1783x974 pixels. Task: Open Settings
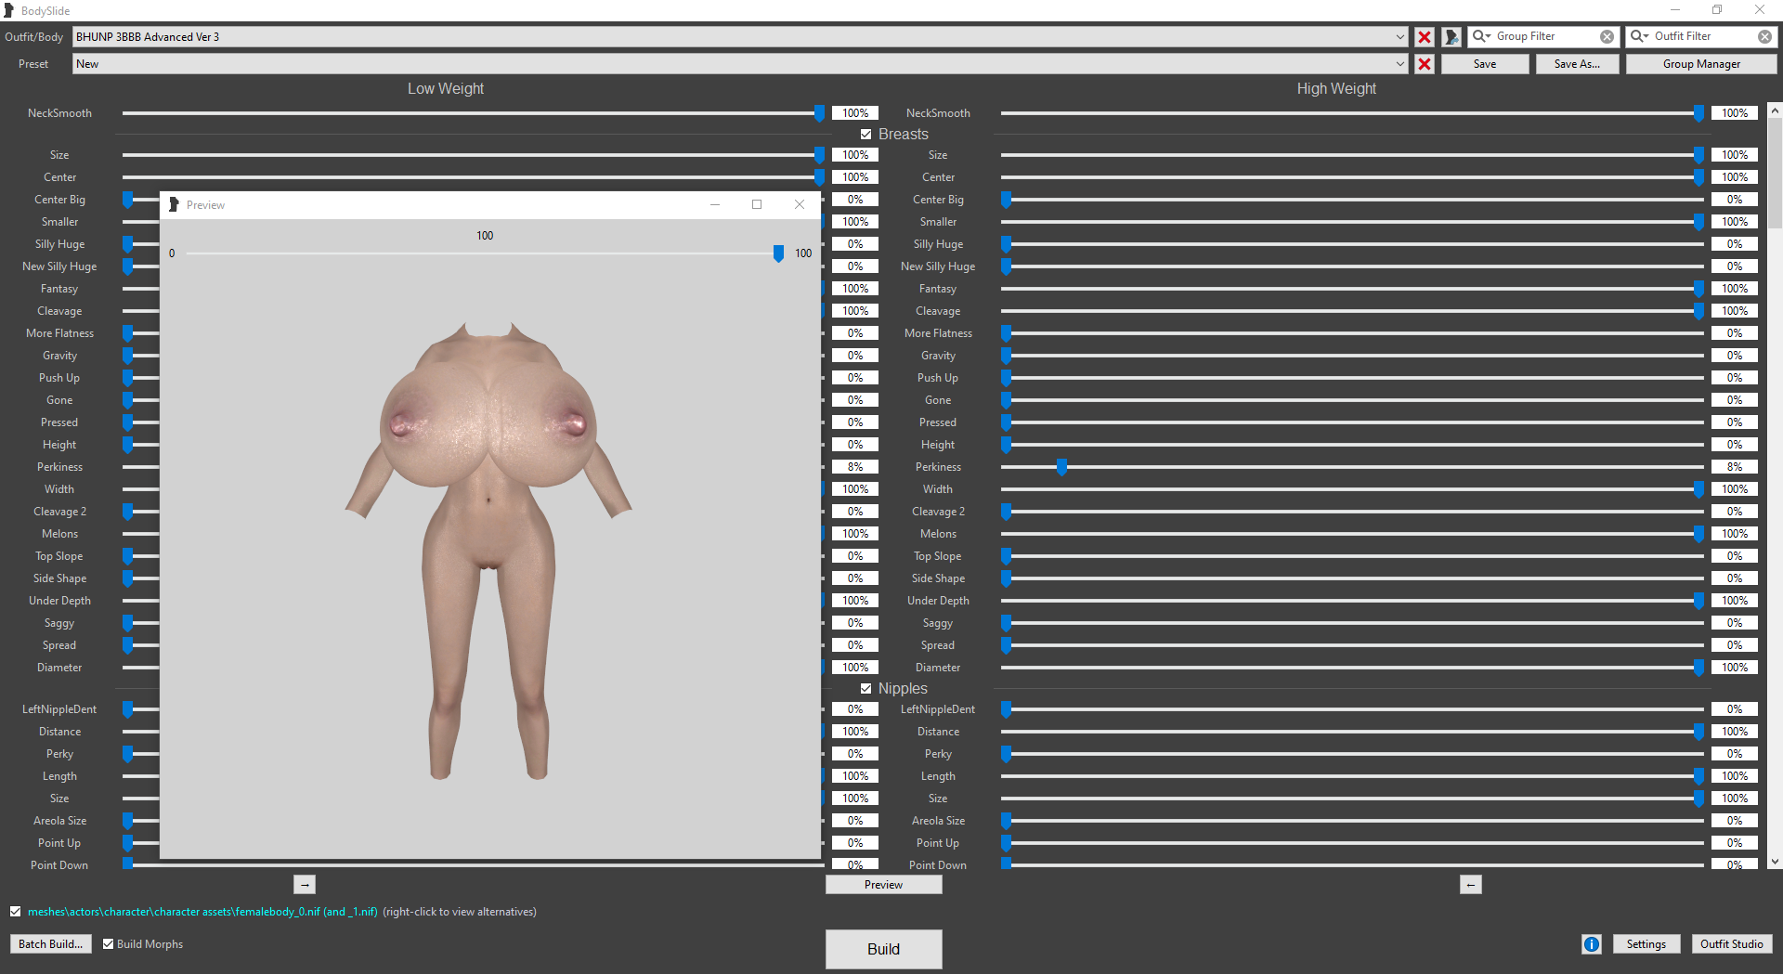tap(1646, 944)
